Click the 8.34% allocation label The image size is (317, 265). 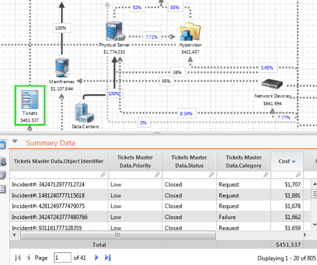tap(187, 114)
